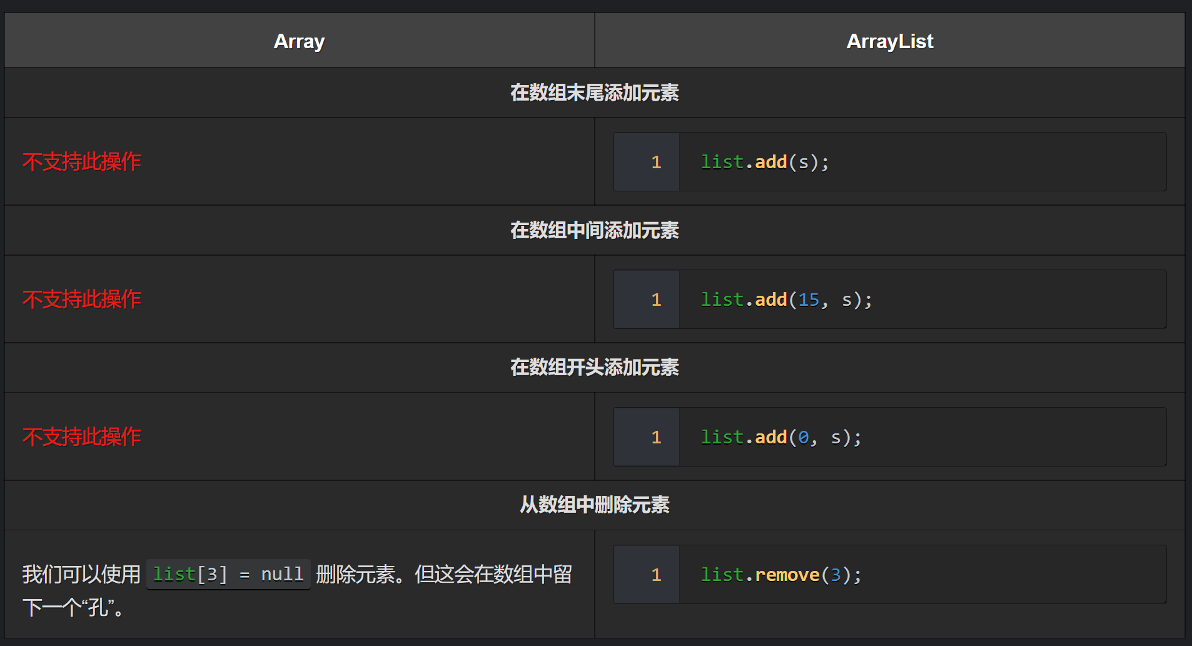
Task: Click the line number gutter of list.remove(3)
Action: pyautogui.click(x=655, y=574)
